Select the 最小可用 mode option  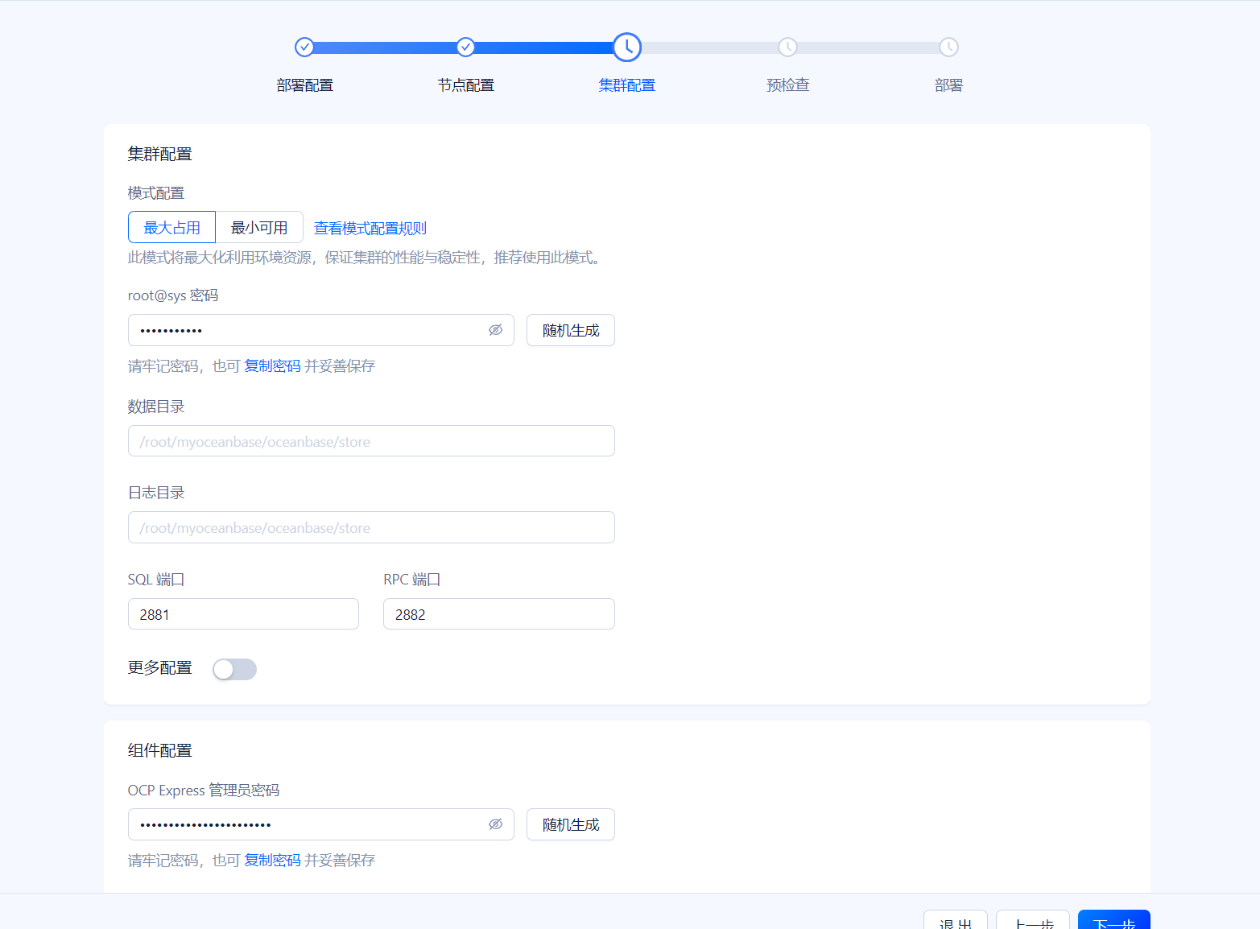[x=259, y=227]
